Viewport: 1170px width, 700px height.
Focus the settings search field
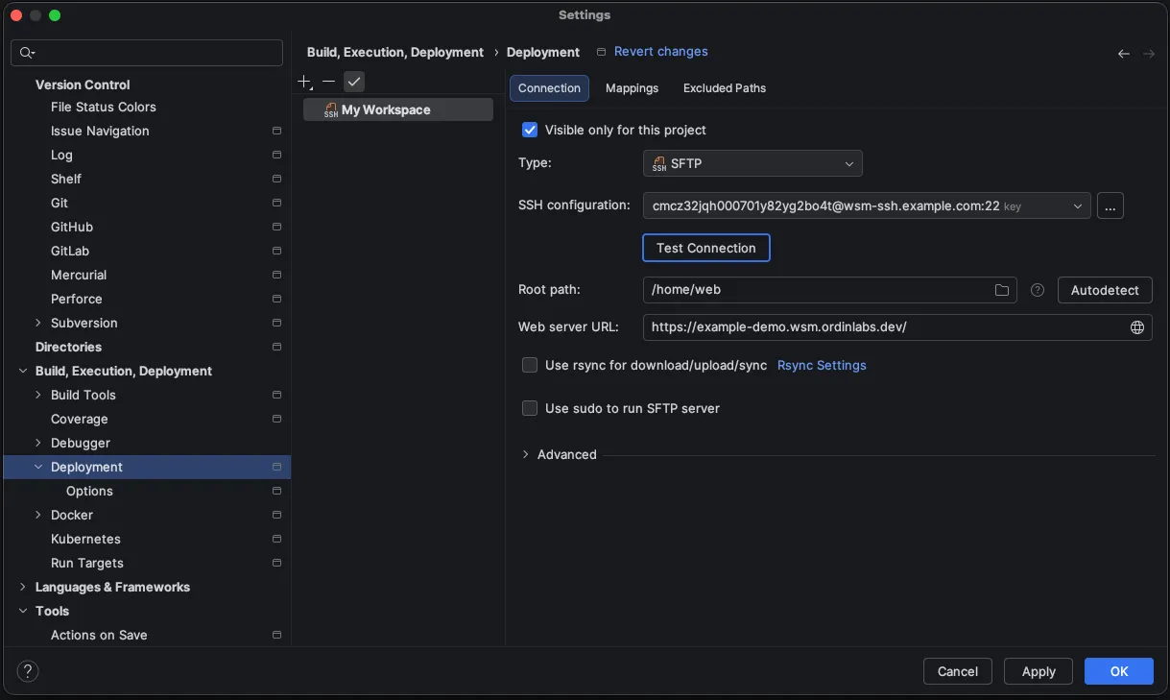[x=147, y=53]
